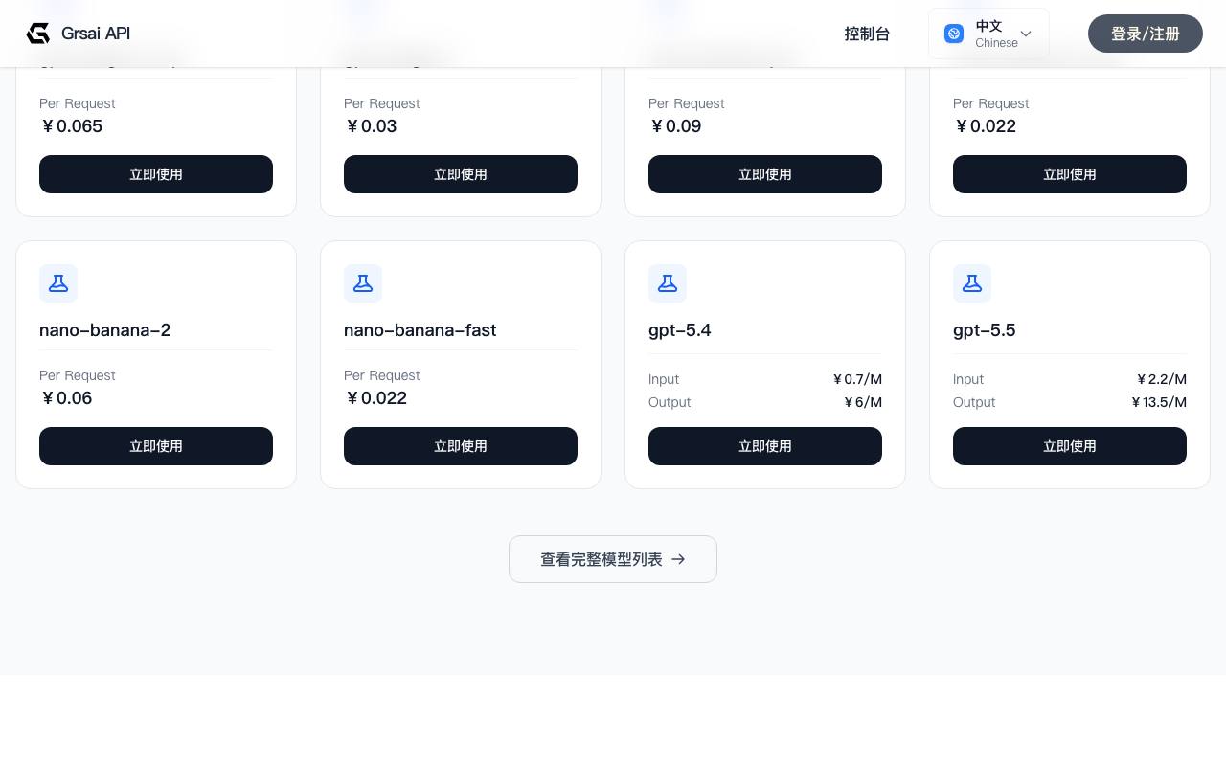Click the flask icon above gpt-5.4

(668, 283)
